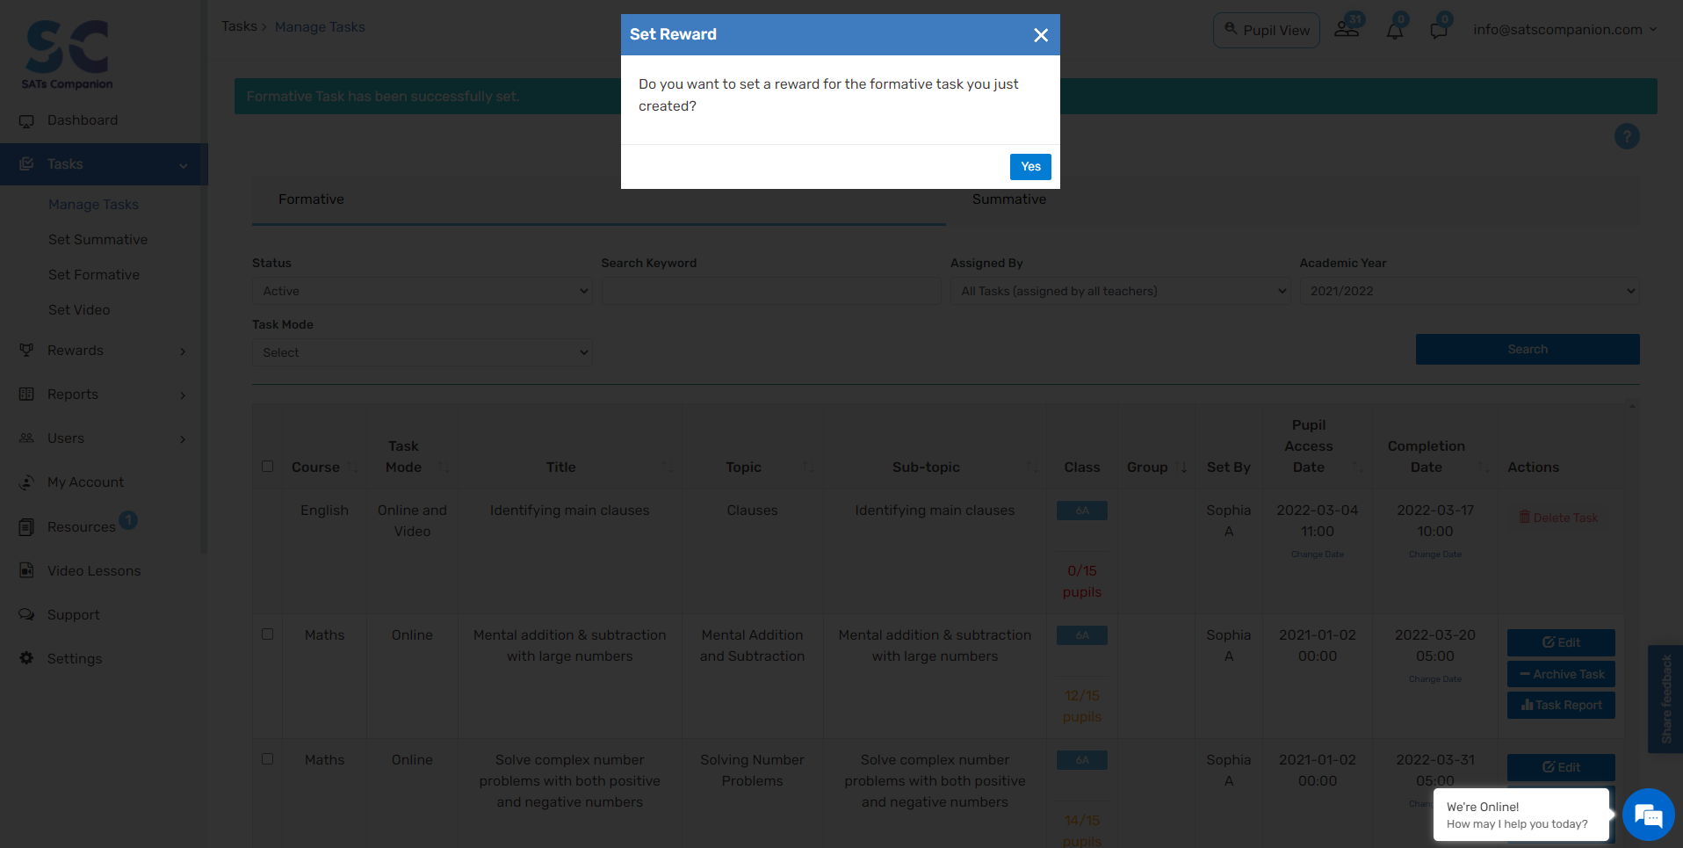Screen dimensions: 1683x848
Task: Click the We're Online chat popup
Action: pyautogui.click(x=1521, y=815)
